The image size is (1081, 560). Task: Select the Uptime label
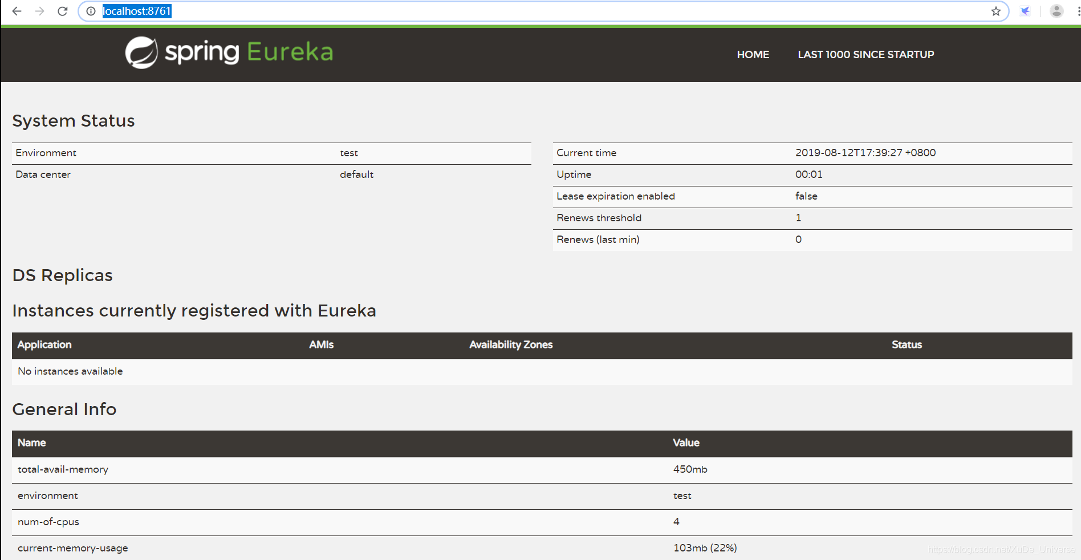[574, 175]
